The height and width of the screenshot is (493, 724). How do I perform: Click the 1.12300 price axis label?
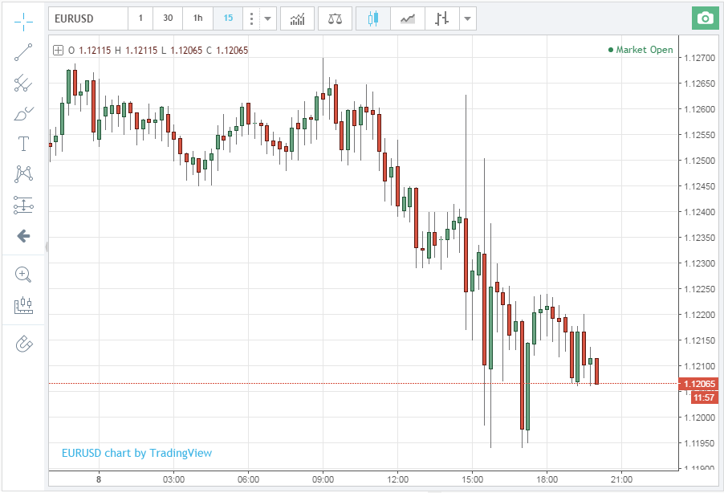(700, 263)
